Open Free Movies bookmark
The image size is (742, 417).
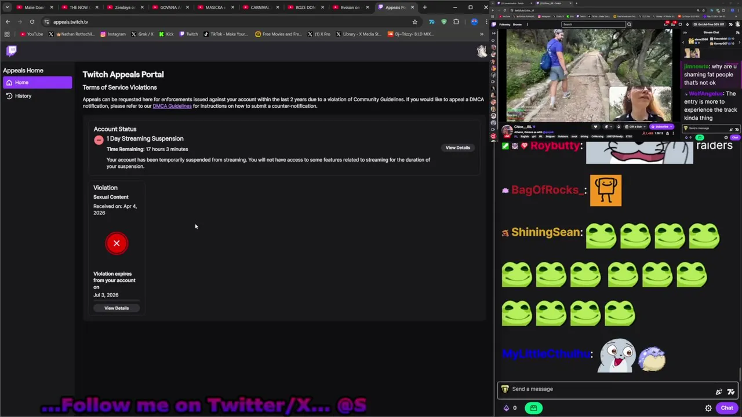coord(278,34)
